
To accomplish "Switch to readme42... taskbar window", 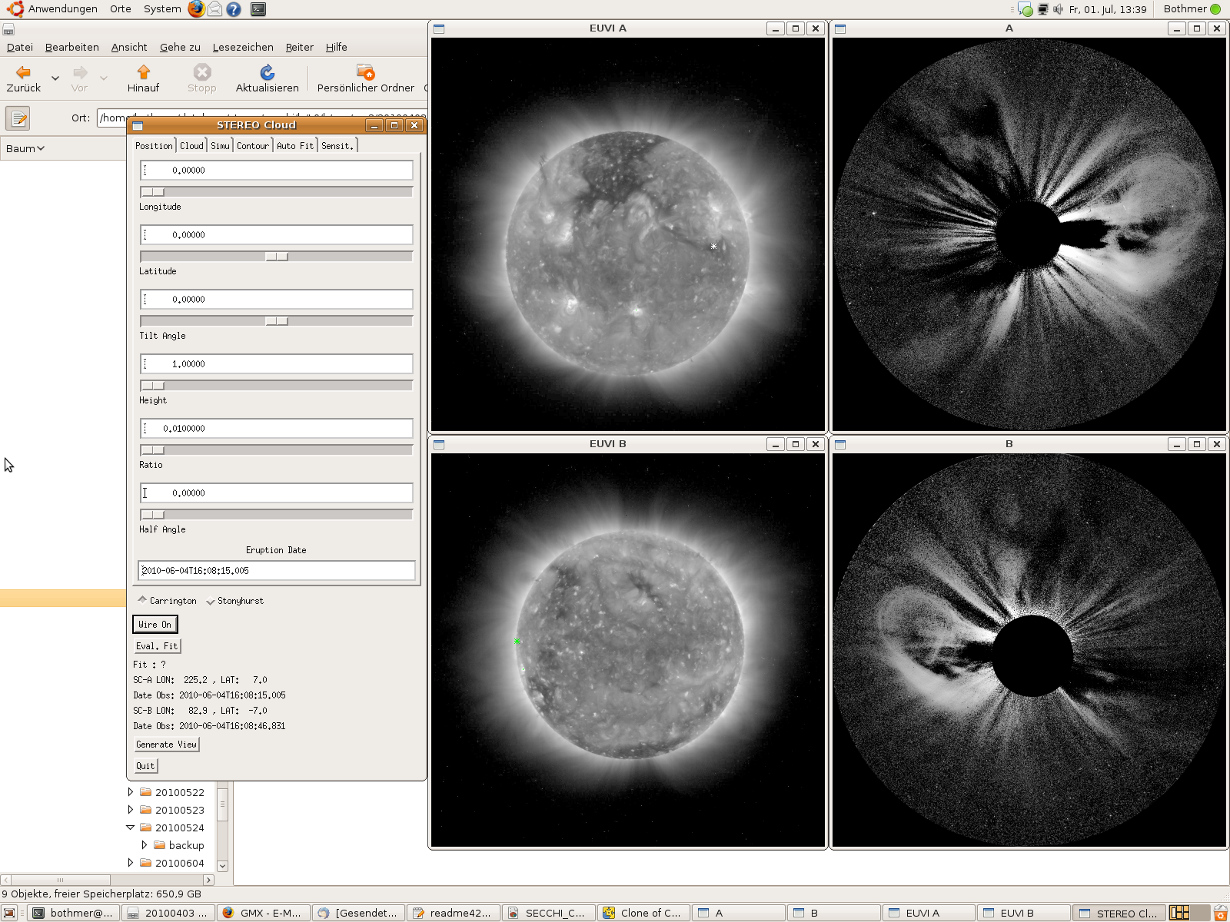I will coord(454,913).
